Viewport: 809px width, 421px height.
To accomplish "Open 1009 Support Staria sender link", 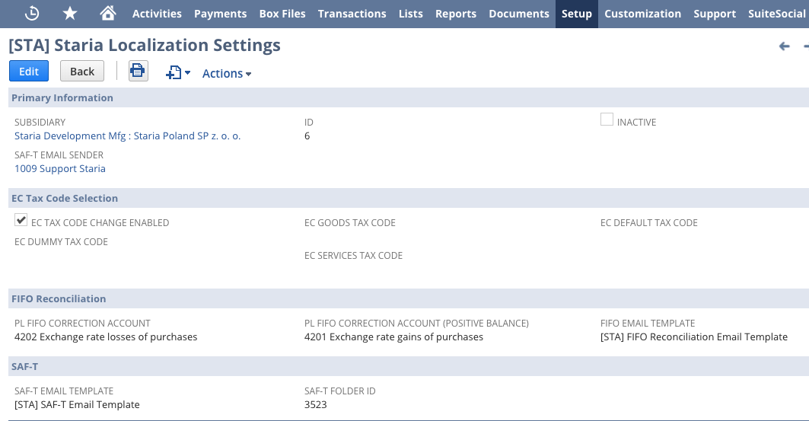I will 60,169.
